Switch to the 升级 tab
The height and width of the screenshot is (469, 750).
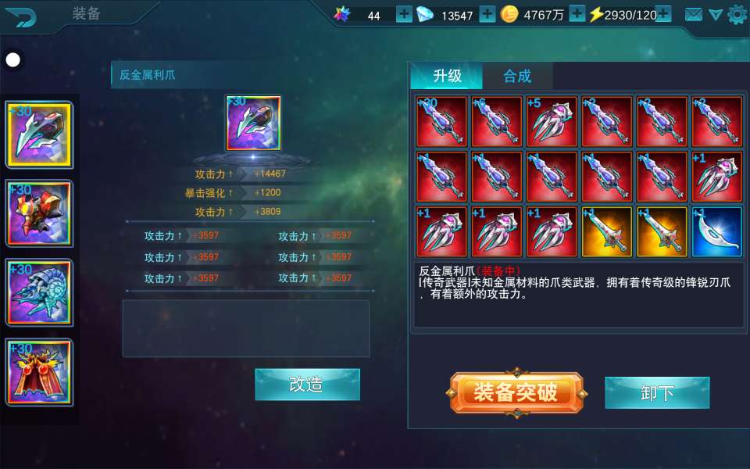point(447,76)
